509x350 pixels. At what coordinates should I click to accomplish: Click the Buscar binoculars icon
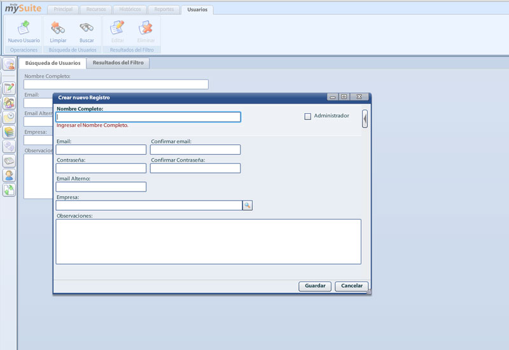click(x=87, y=28)
